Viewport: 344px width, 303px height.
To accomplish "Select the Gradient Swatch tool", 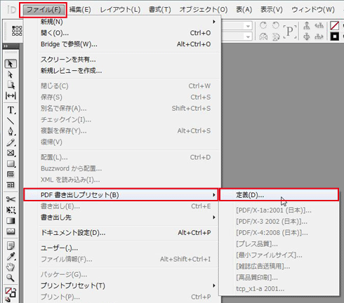I will click(11, 221).
